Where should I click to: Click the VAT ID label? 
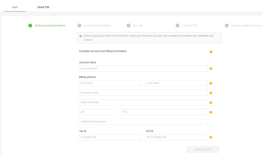click(149, 131)
